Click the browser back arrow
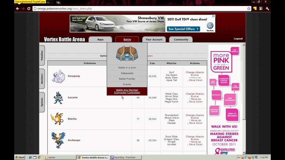 tap(17, 9)
